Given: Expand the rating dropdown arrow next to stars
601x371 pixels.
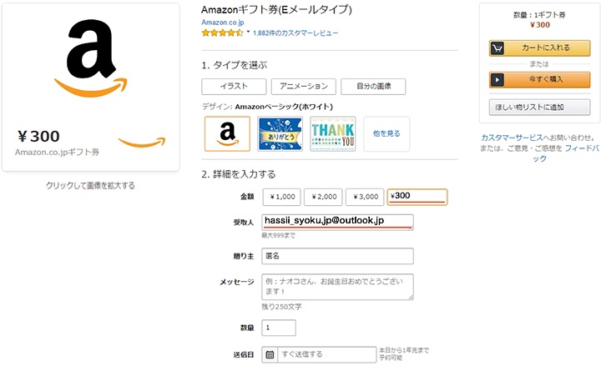Looking at the screenshot, I should [248, 33].
